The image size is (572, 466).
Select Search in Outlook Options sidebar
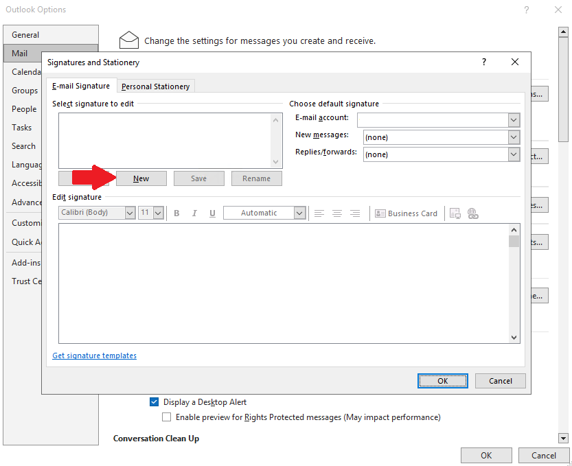click(x=23, y=146)
